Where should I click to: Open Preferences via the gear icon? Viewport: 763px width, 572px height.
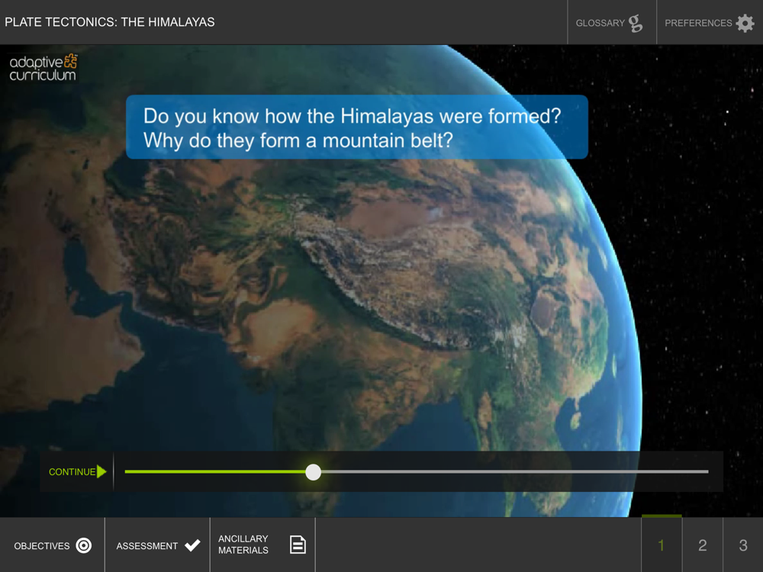point(745,23)
